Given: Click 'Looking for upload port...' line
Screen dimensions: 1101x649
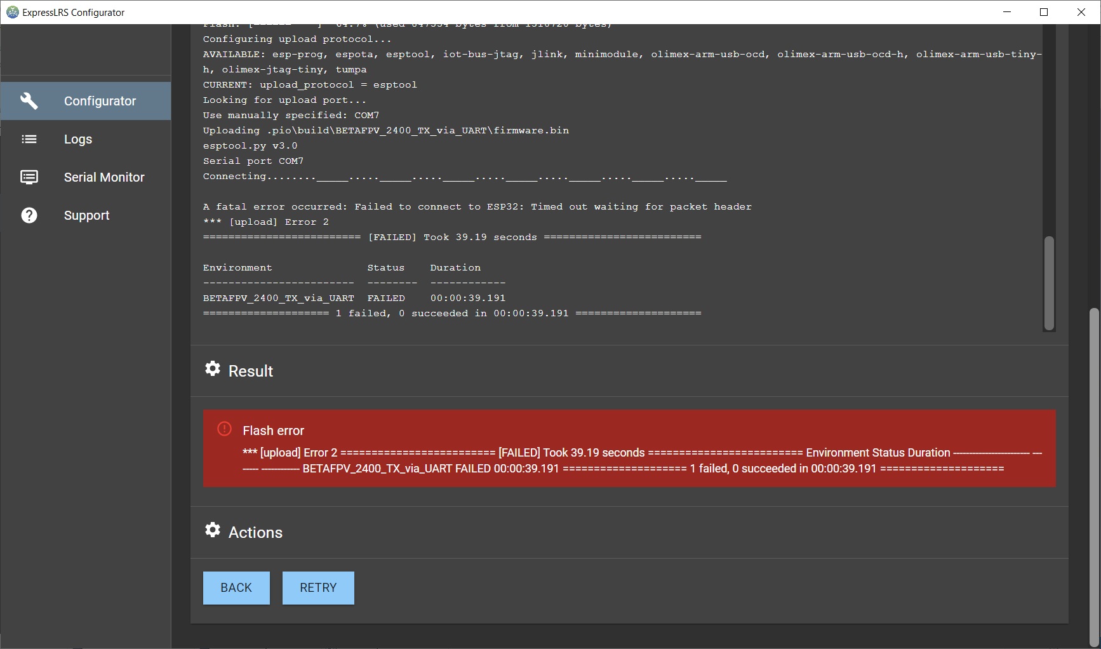Looking at the screenshot, I should pyautogui.click(x=284, y=100).
